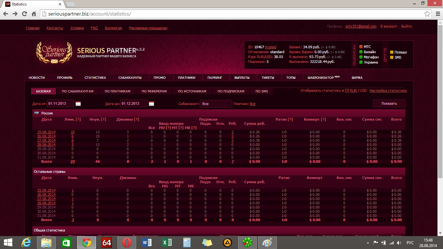
Task: Expand the Сабаккаунт dropdown
Action: (x=216, y=104)
